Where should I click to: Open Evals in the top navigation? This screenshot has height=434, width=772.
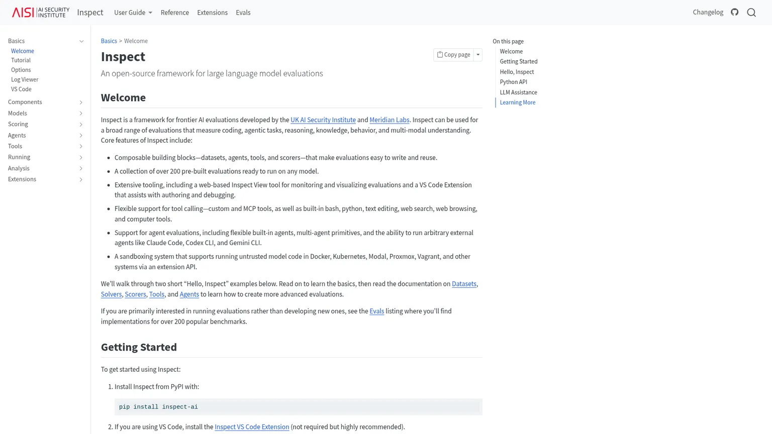243,13
